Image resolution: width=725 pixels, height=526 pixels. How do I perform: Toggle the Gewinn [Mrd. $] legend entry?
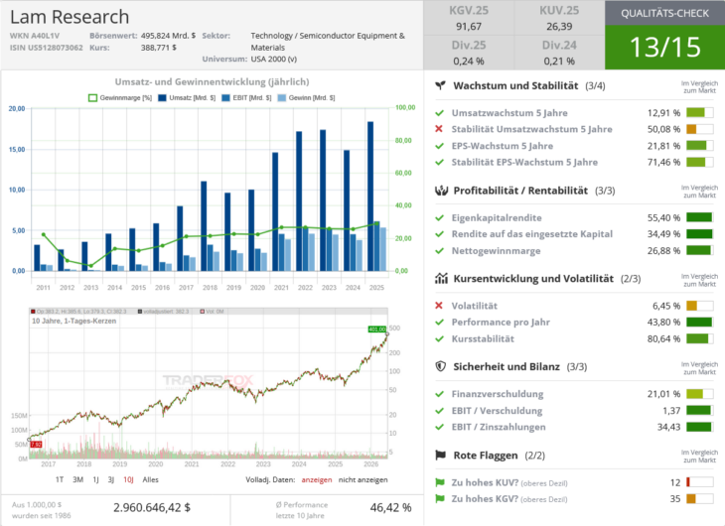(x=306, y=98)
